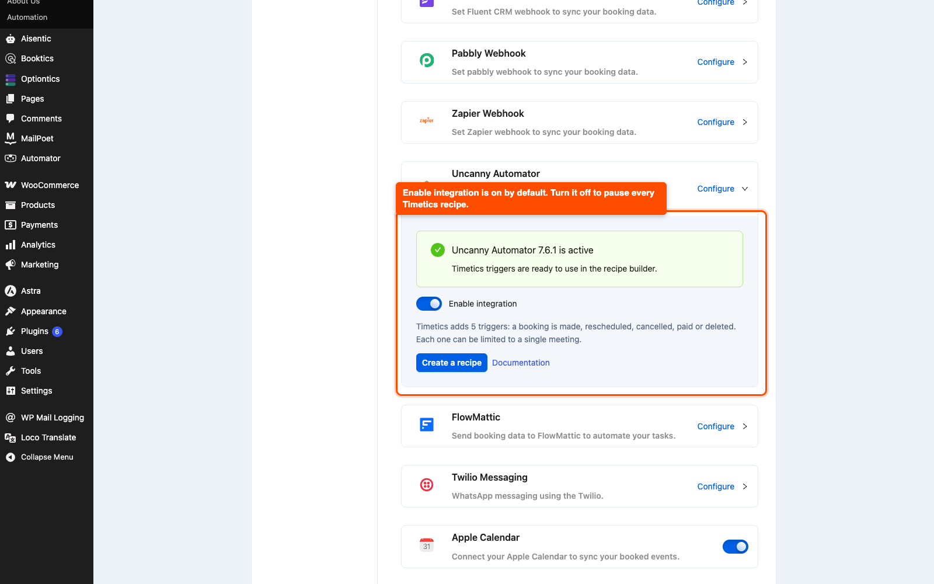Screen dimensions: 934x584
Task: Click the Create a recipe button
Action: [452, 363]
